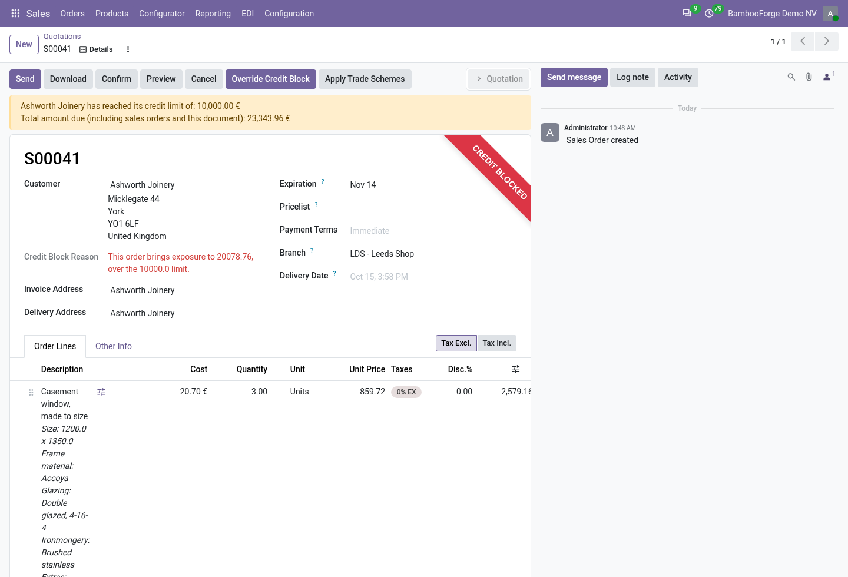Go to previous record arrow
Viewport: 848px width, 577px height.
coord(803,41)
